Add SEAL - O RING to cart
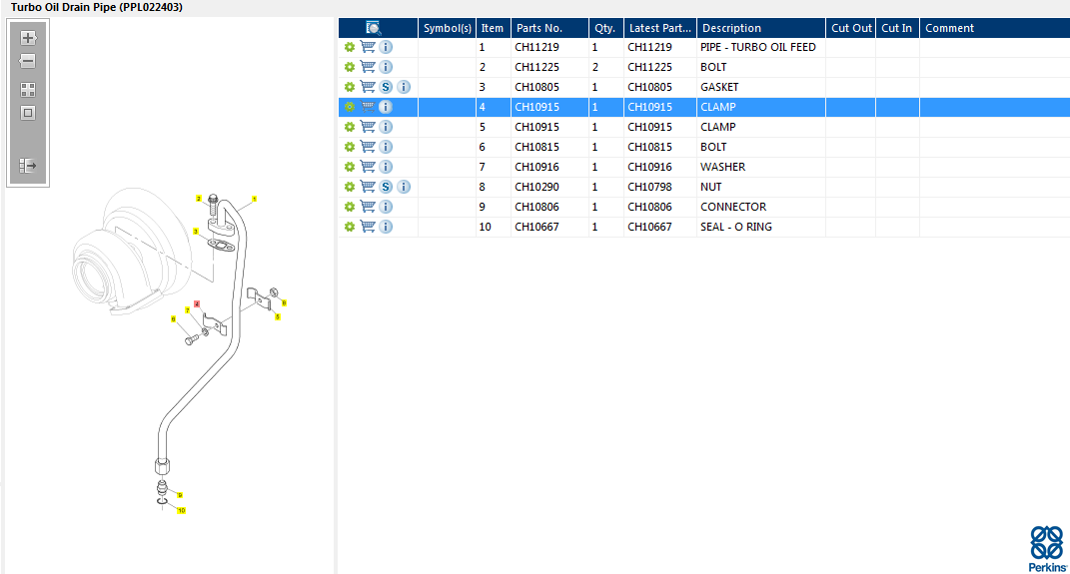 click(368, 227)
